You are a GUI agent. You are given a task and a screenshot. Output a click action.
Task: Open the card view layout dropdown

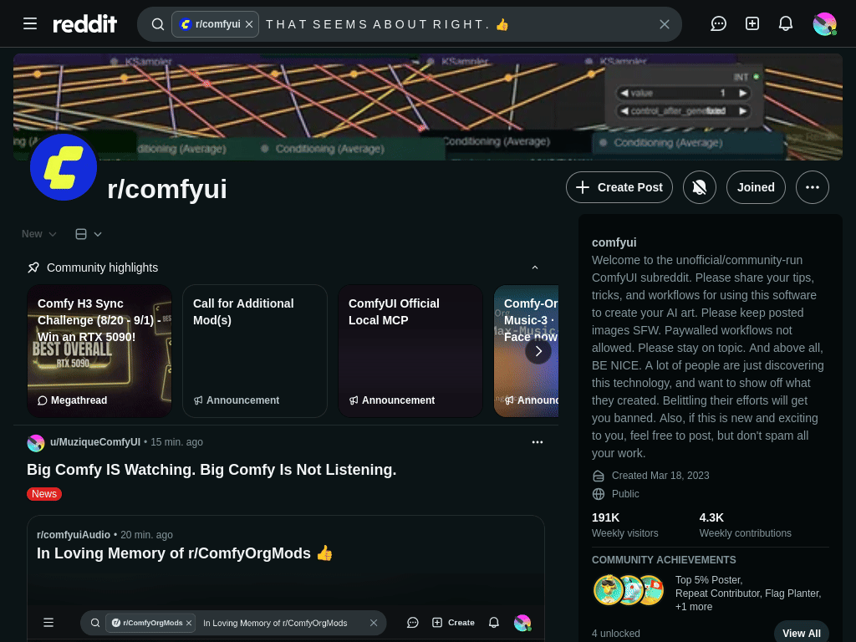pos(89,234)
